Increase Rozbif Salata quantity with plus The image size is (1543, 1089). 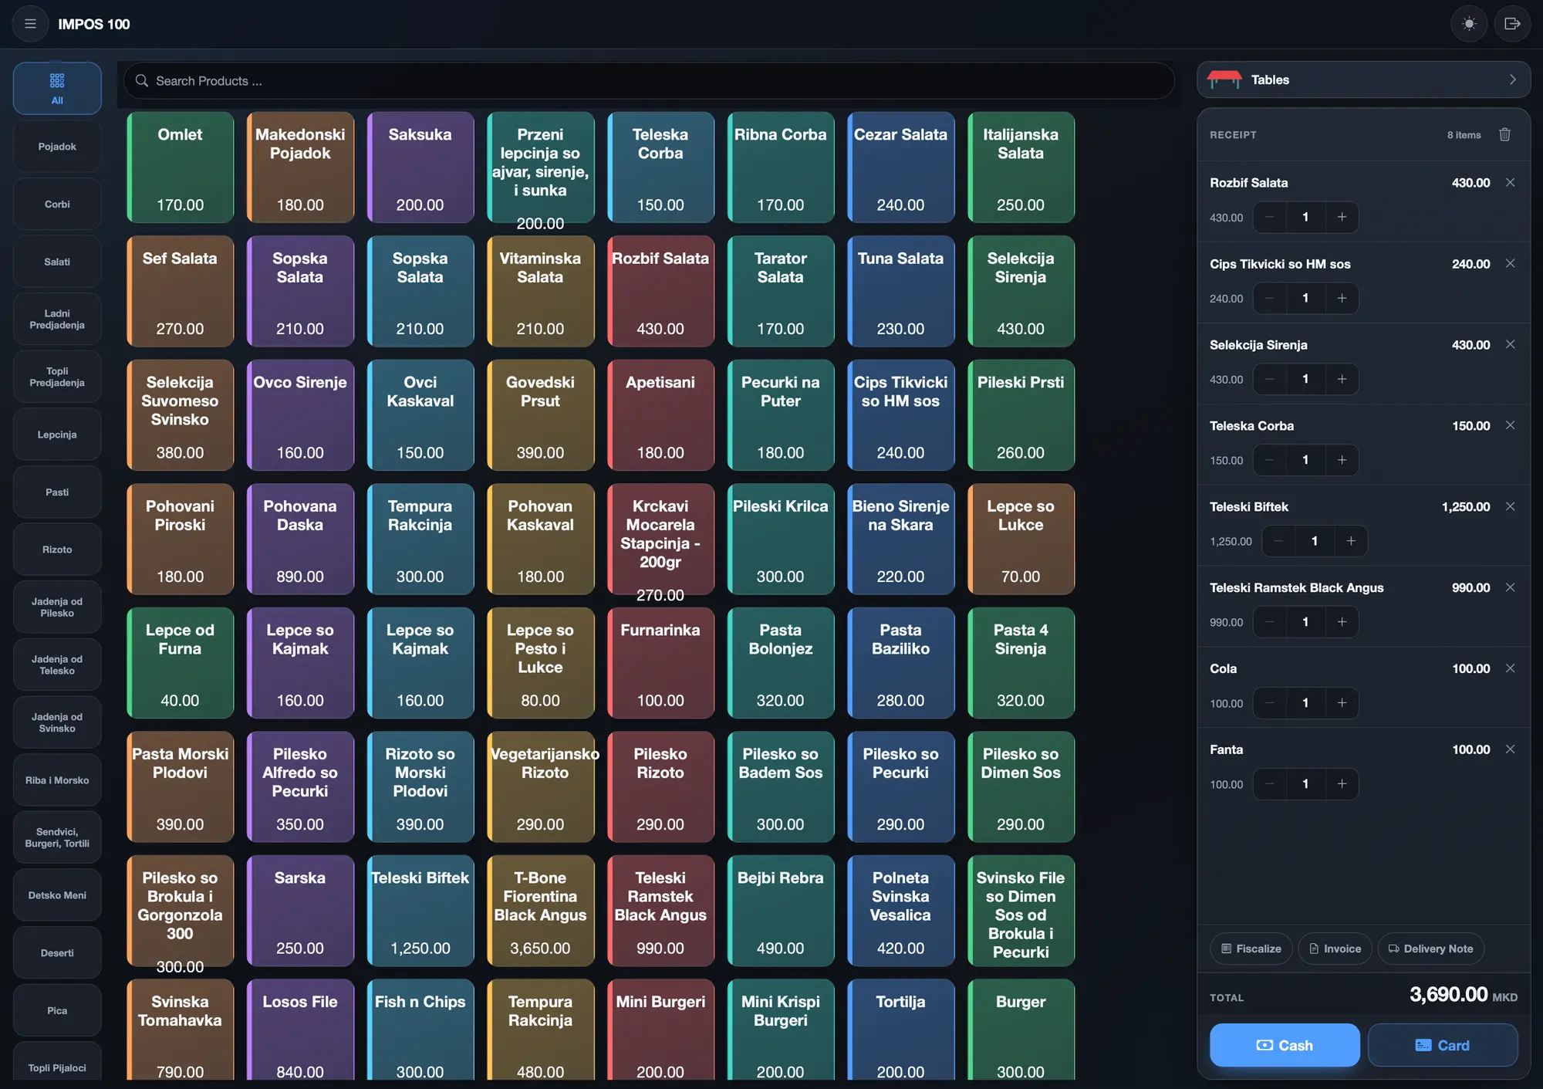(1342, 218)
